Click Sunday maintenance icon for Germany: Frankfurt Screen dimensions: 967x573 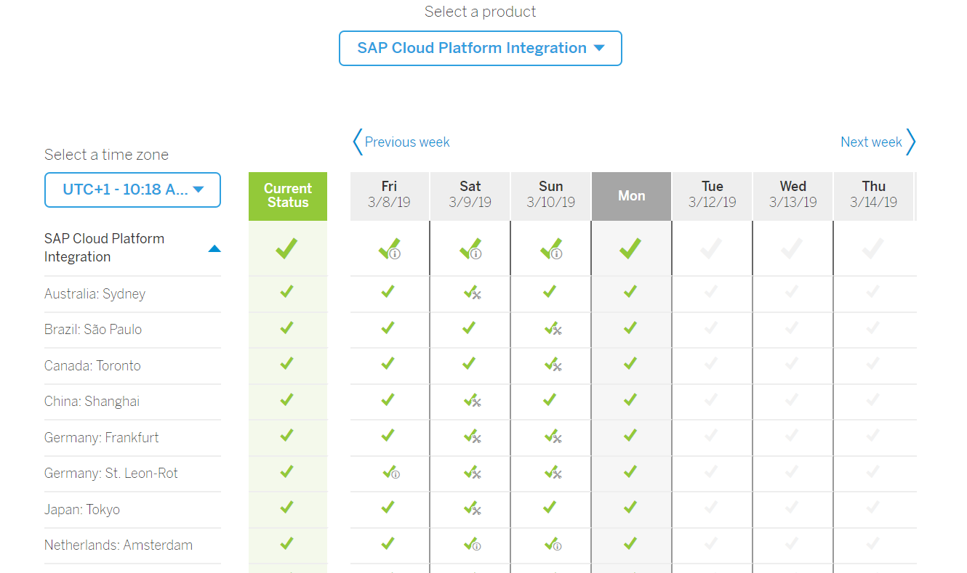pyautogui.click(x=553, y=436)
